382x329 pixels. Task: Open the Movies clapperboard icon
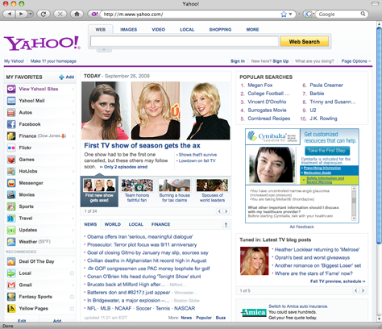11,194
